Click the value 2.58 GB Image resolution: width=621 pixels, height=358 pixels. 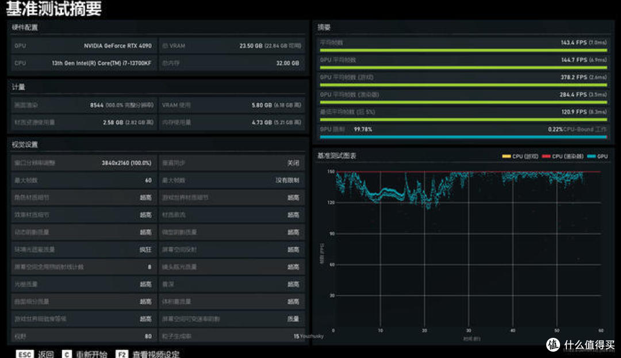tap(113, 122)
